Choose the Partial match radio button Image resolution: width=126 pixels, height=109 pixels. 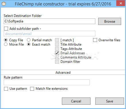(x=29, y=40)
